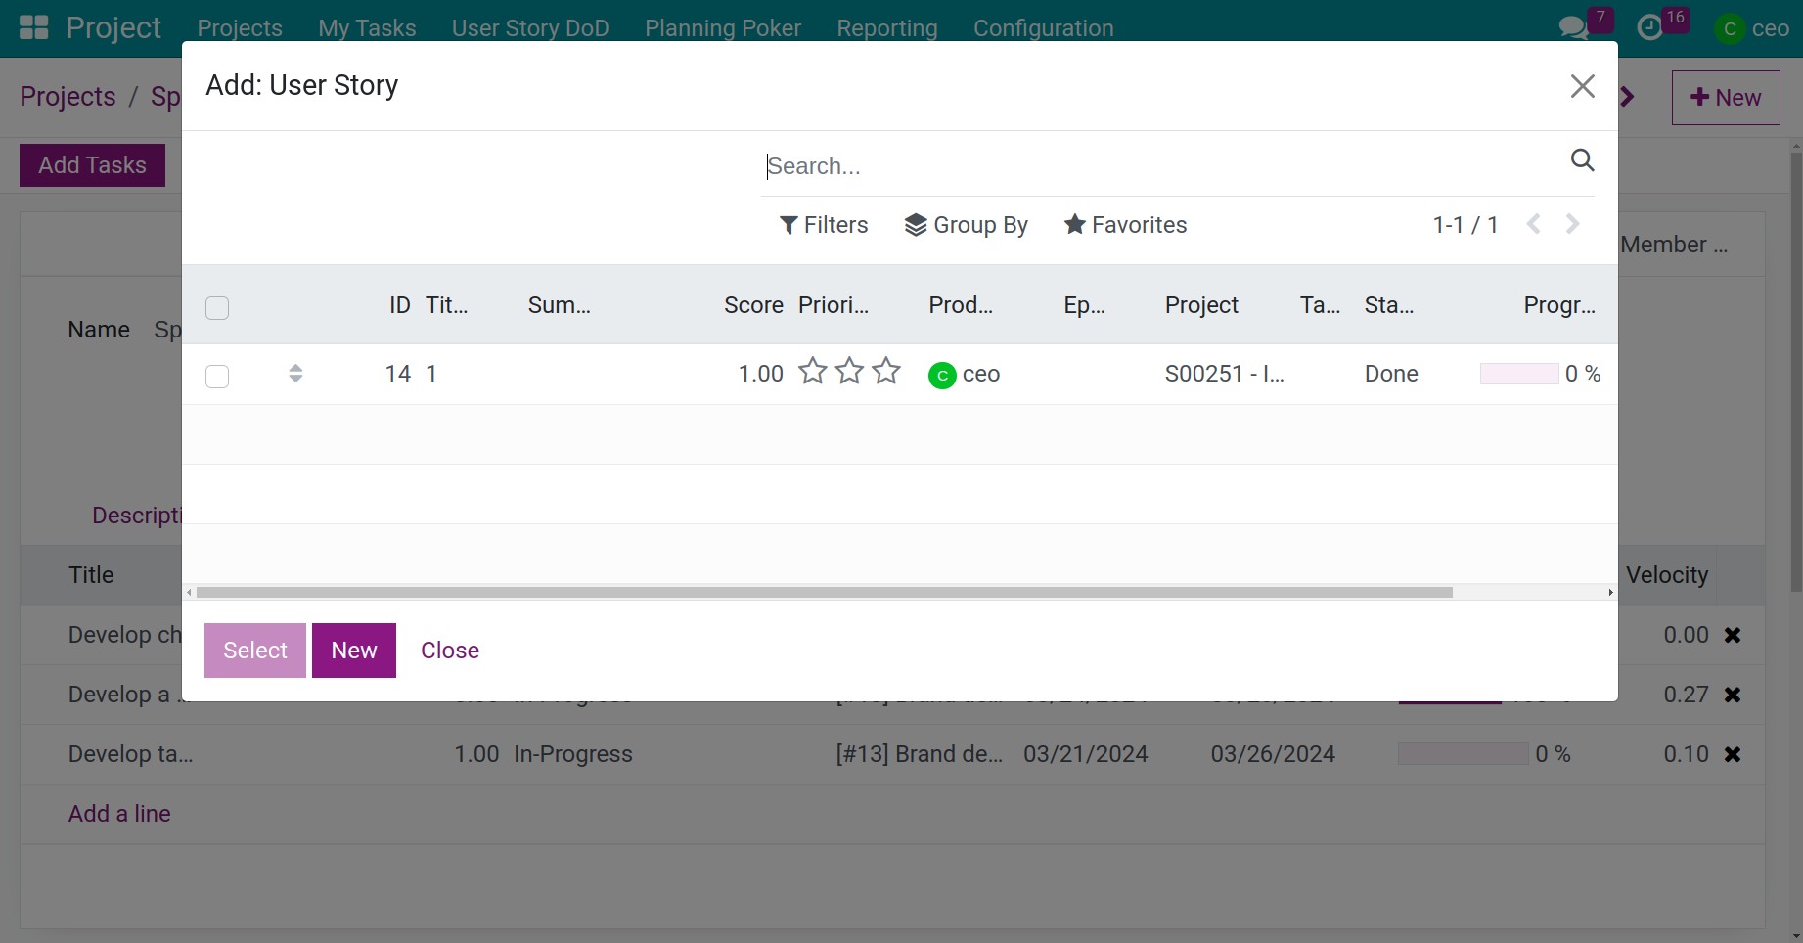Viewport: 1803px width, 943px height.
Task: Open the Projects menu
Action: point(240,28)
